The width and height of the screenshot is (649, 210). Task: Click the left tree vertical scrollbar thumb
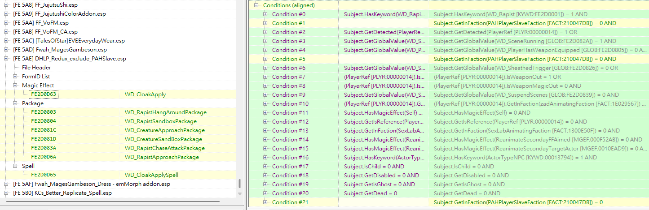point(240,184)
